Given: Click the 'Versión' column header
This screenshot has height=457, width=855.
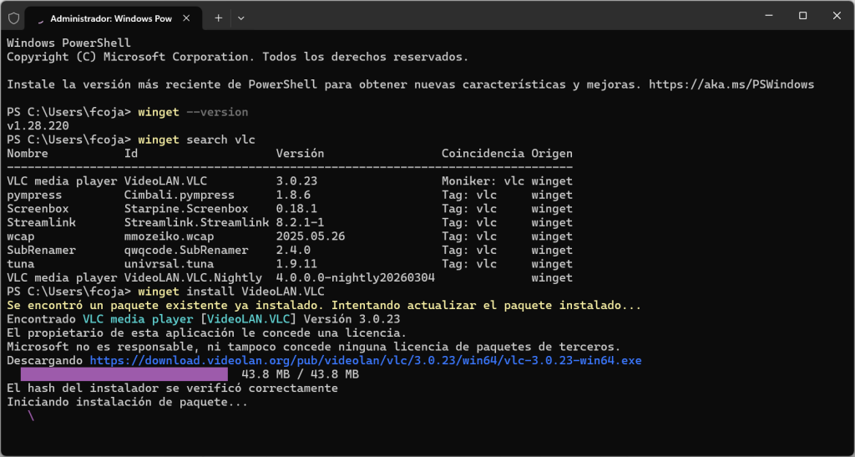Looking at the screenshot, I should tap(300, 154).
